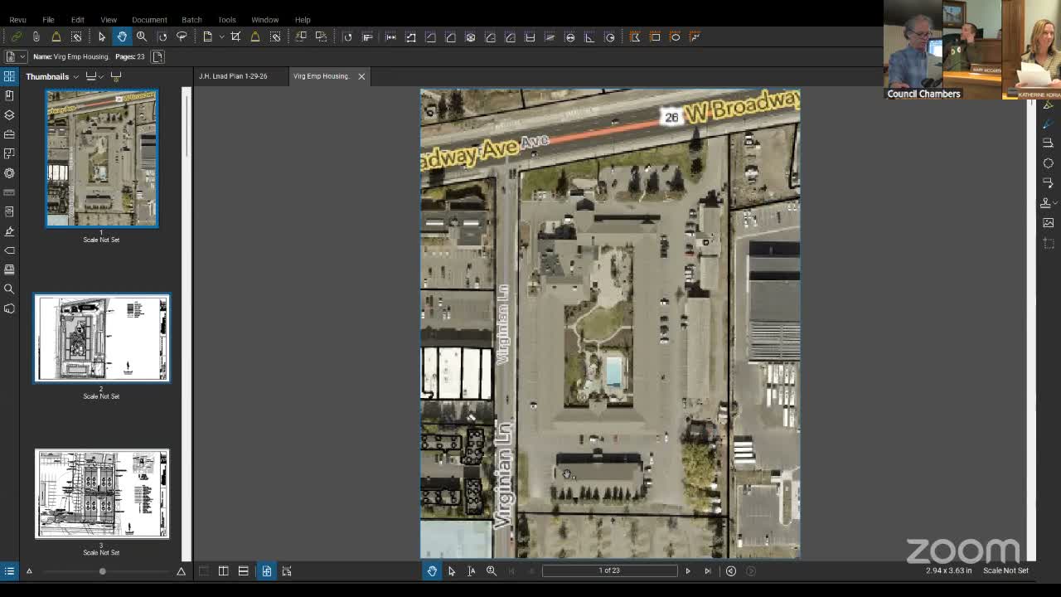
Task: Adjust the thumbnail size slider
Action: pyautogui.click(x=102, y=570)
